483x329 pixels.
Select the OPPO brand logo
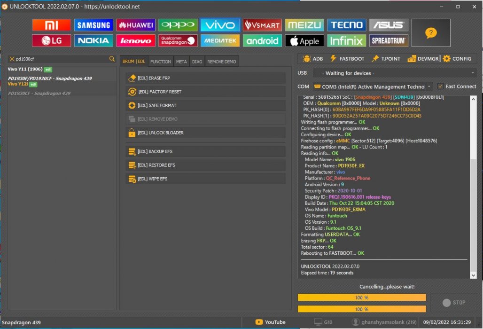tap(178, 25)
